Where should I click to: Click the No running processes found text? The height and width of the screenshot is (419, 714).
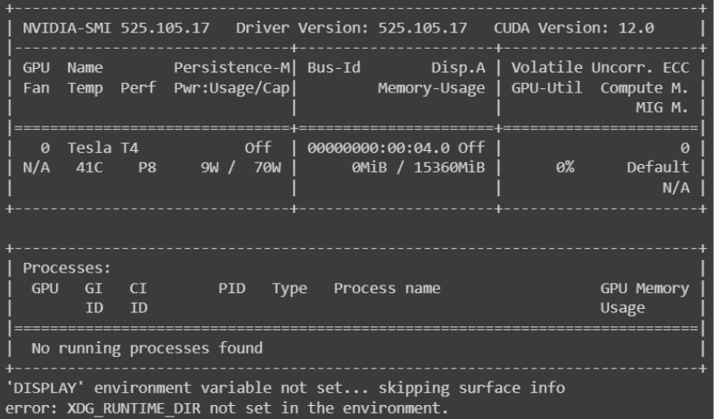click(x=147, y=348)
